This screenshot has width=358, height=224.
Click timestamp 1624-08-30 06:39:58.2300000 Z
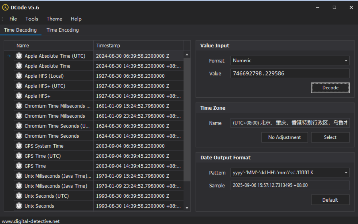click(x=132, y=126)
